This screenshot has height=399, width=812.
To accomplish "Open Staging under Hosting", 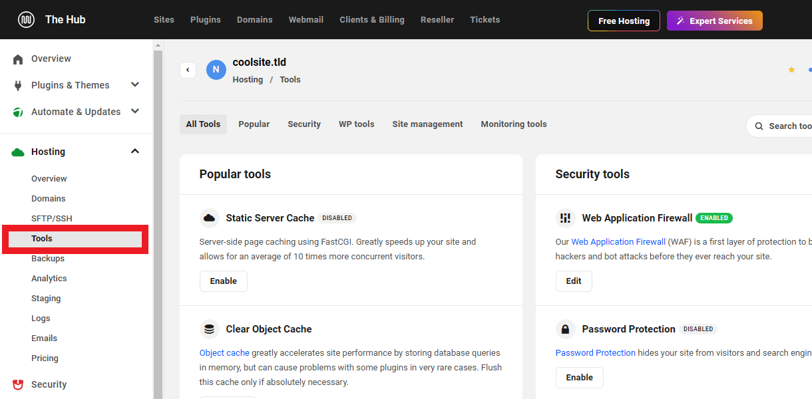I will 46,299.
